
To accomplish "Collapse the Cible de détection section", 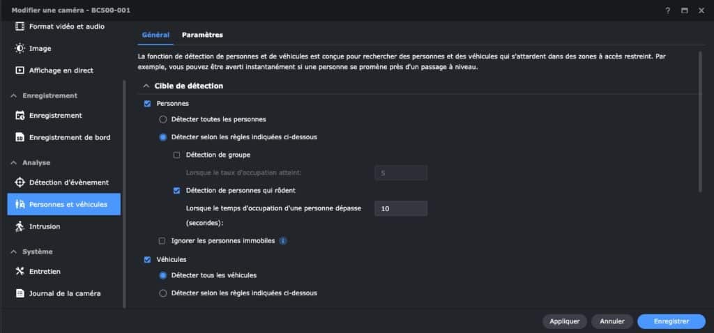I will [x=146, y=86].
